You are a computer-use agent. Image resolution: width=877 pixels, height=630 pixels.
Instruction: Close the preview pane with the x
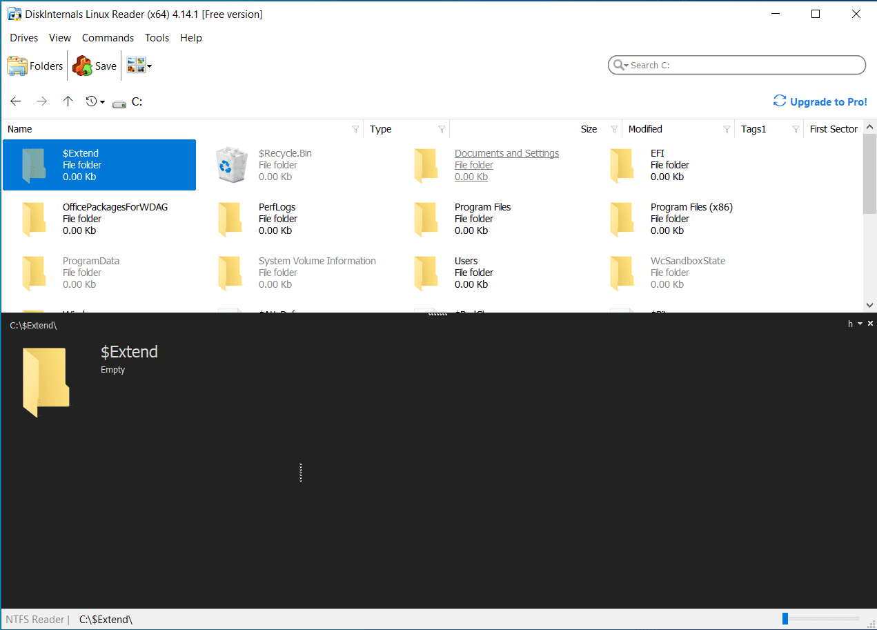point(870,324)
